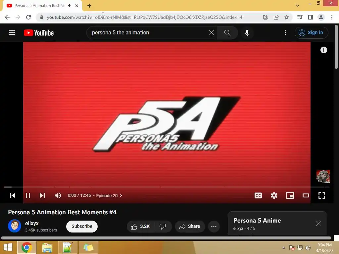Clear the search box text
The width and height of the screenshot is (339, 254).
(212, 33)
